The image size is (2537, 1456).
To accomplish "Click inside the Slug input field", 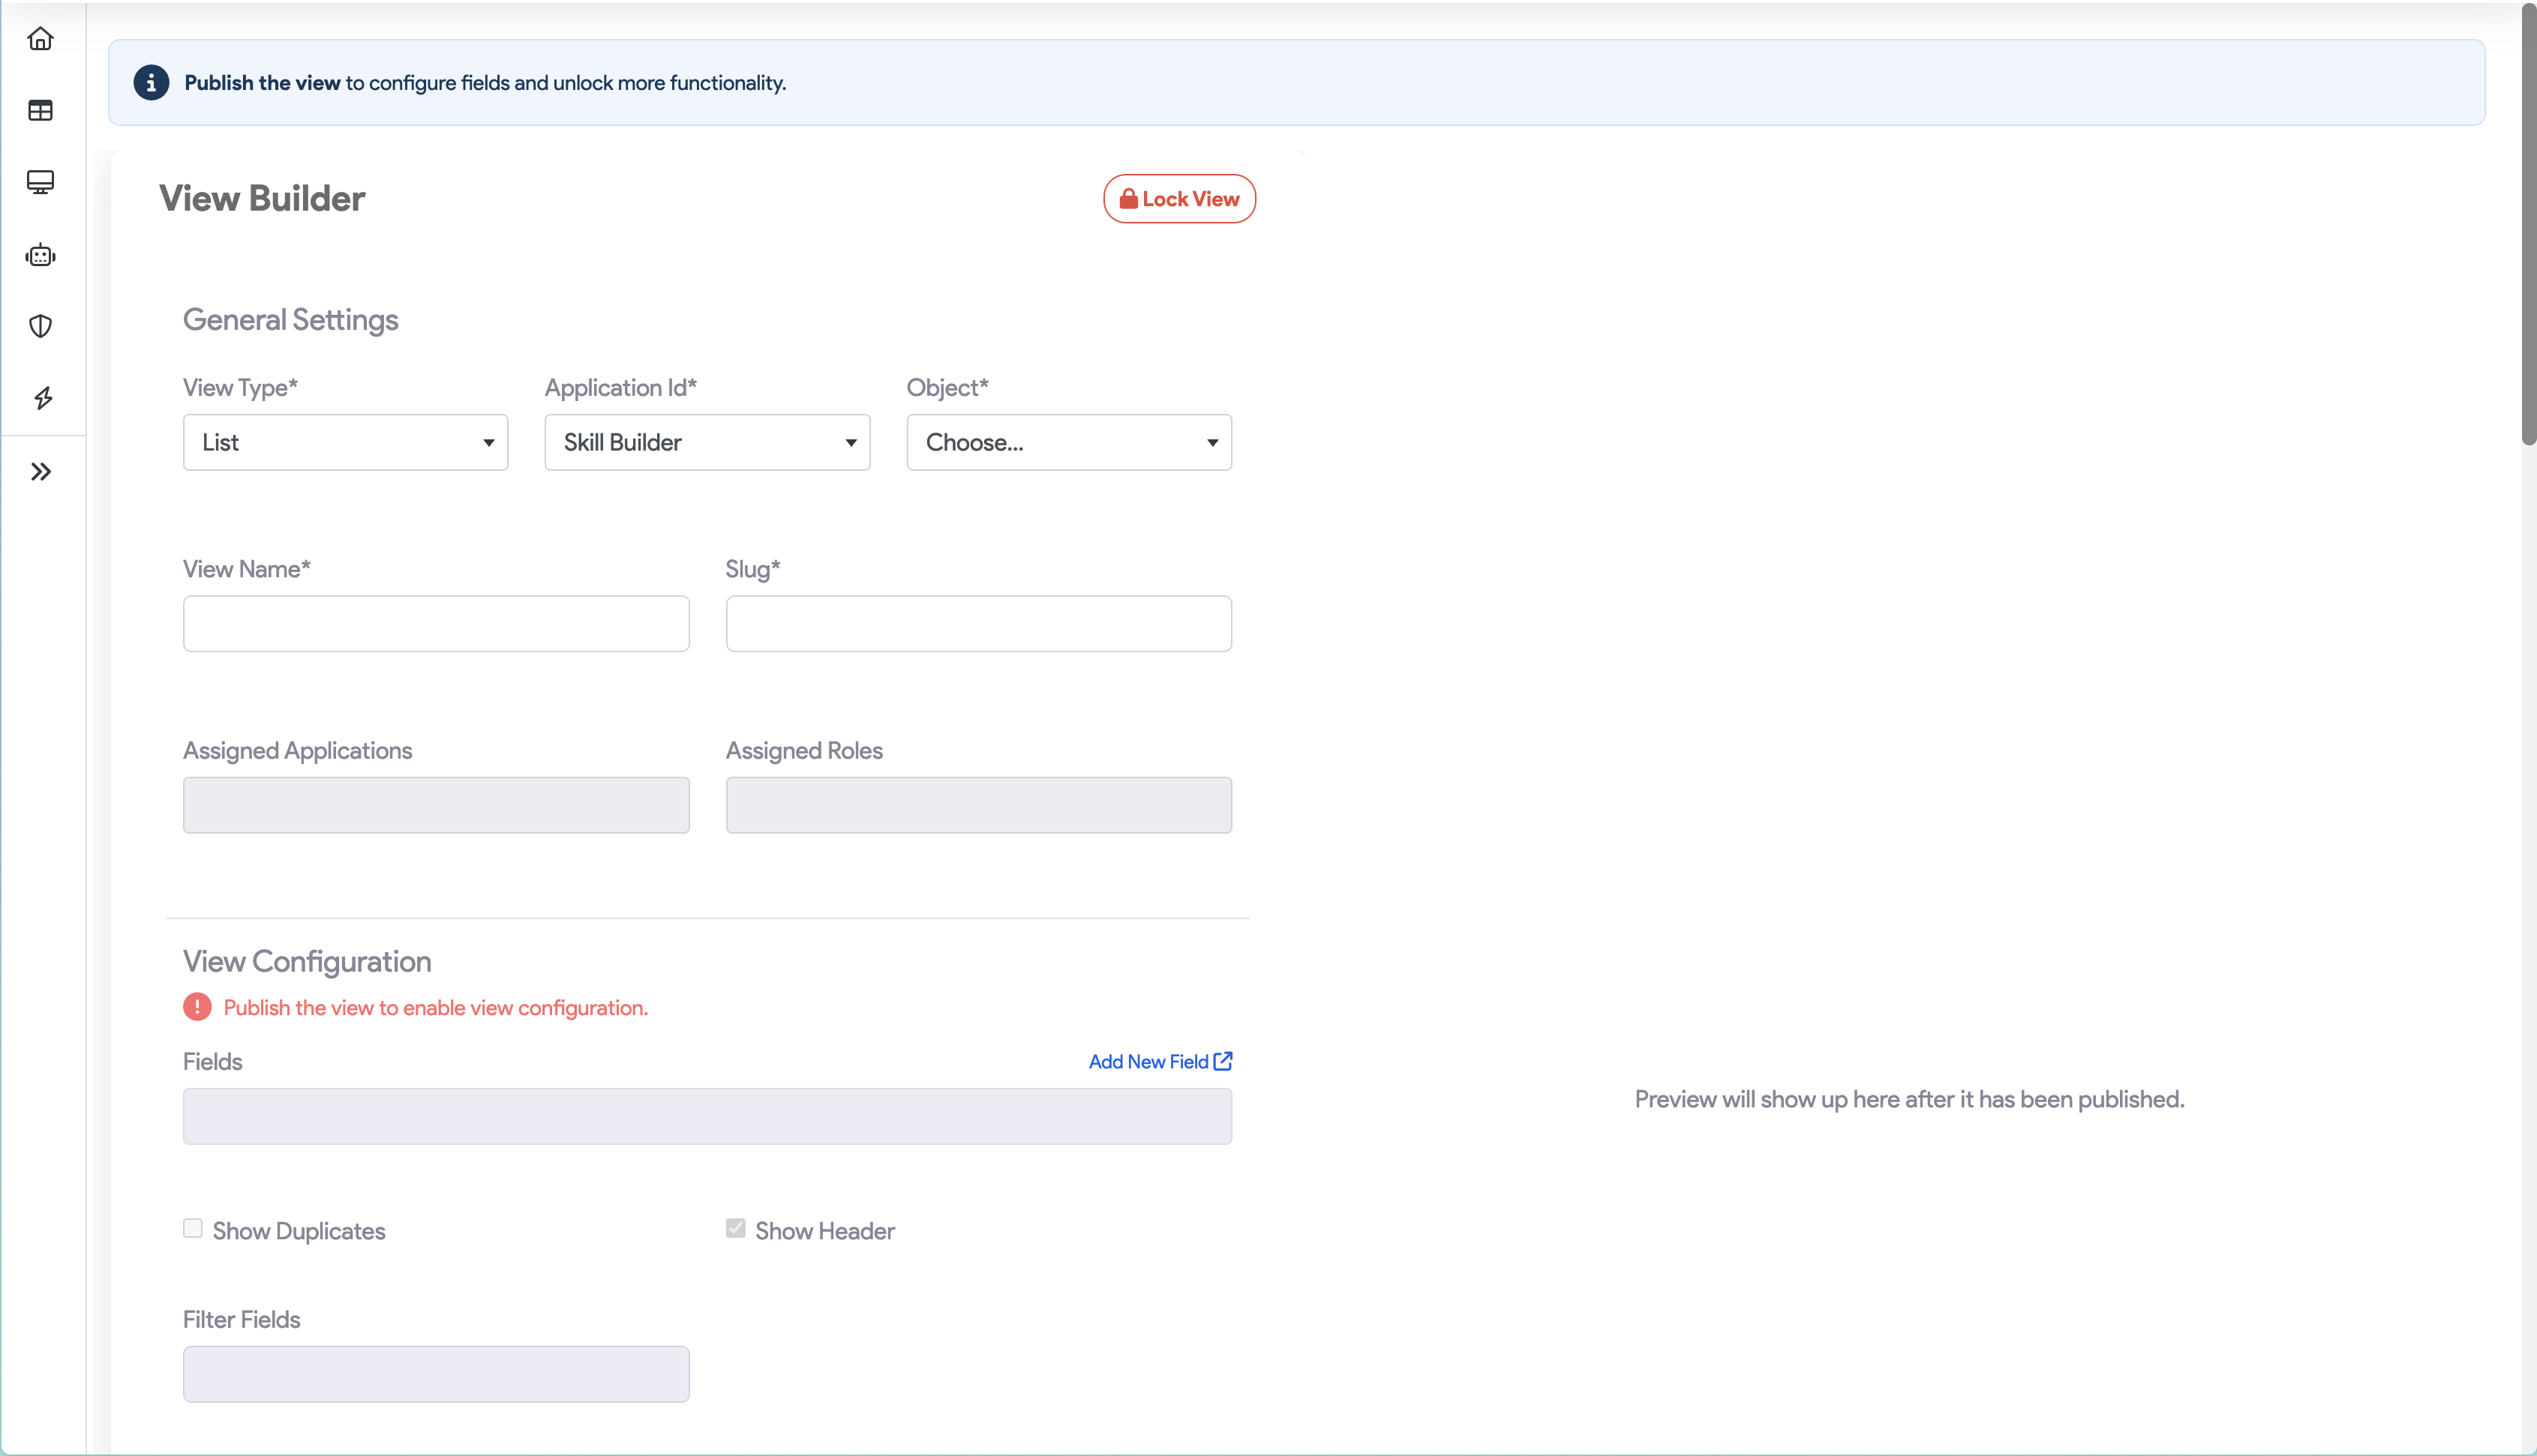I will 978,623.
